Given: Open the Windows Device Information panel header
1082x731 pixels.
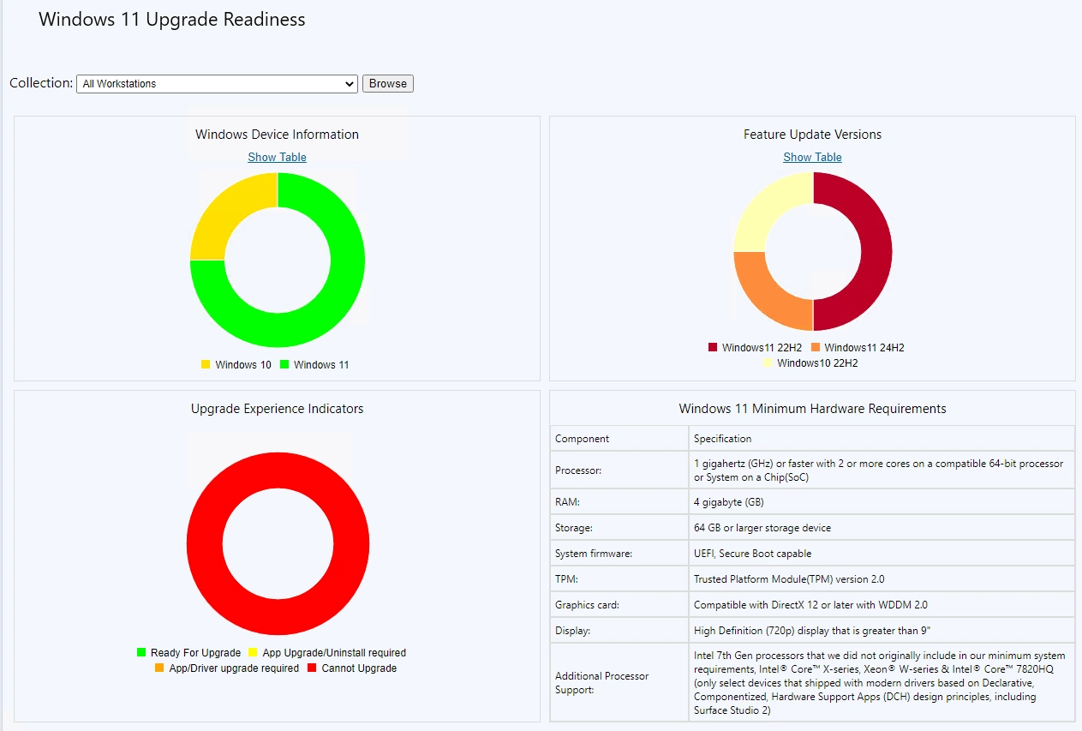Looking at the screenshot, I should [x=276, y=135].
